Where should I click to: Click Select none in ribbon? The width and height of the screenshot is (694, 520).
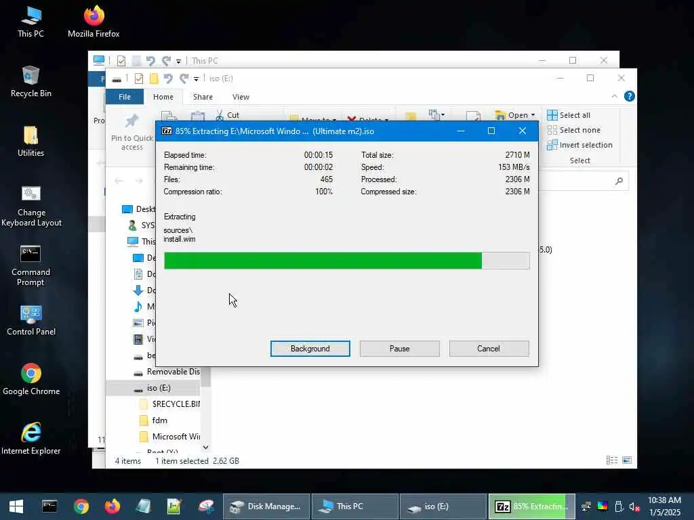click(573, 130)
